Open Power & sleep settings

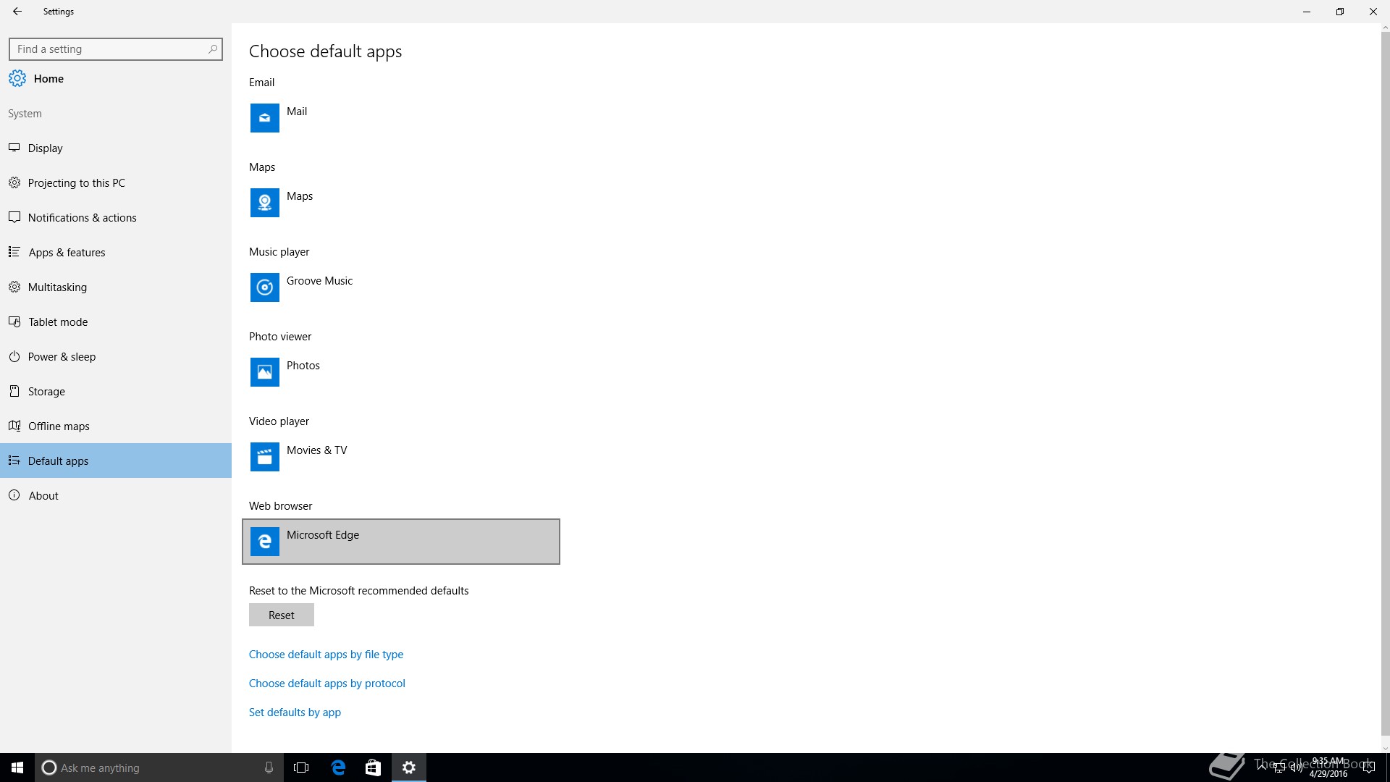116,356
